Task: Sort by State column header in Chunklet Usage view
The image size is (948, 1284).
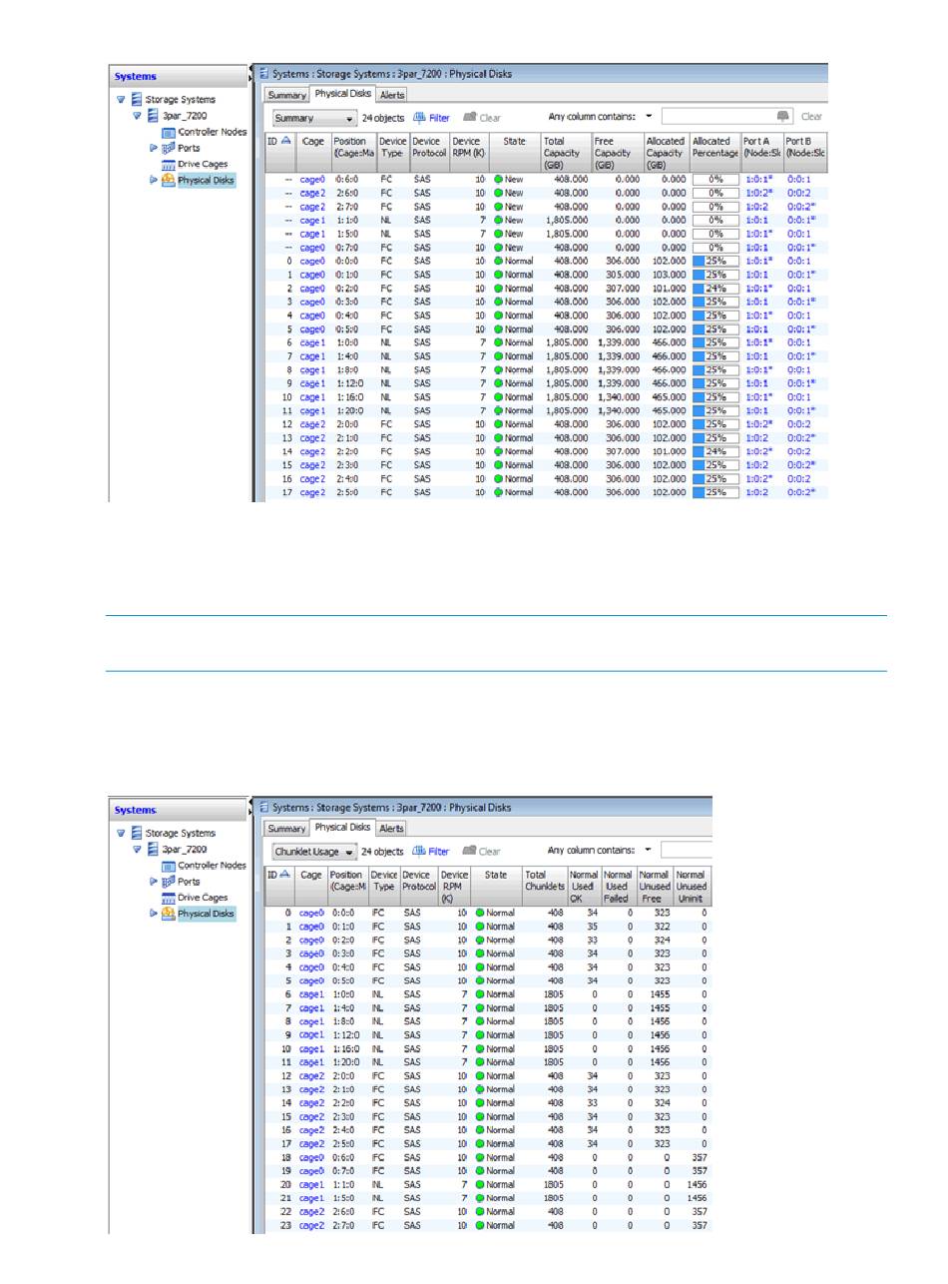Action: point(496,886)
